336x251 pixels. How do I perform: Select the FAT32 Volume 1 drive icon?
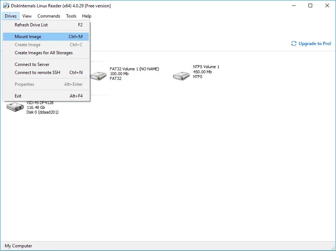[x=98, y=76]
